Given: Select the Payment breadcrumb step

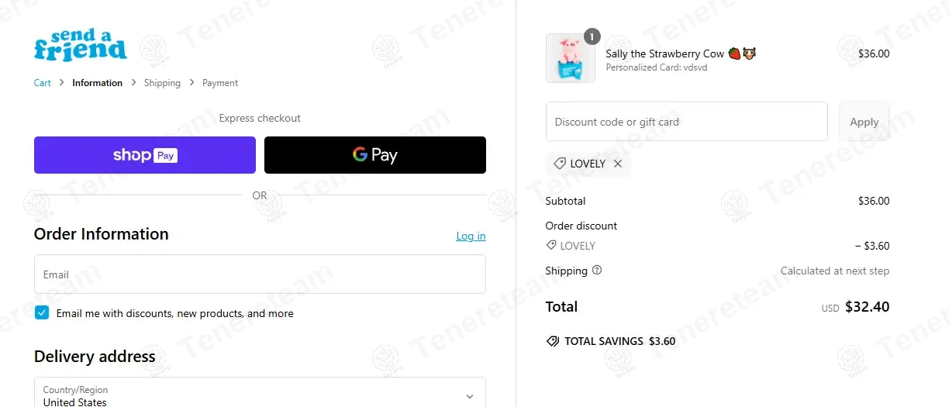Looking at the screenshot, I should [x=220, y=83].
